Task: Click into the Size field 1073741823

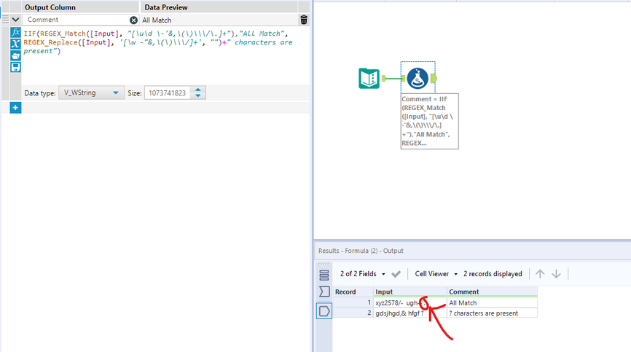Action: coord(168,93)
